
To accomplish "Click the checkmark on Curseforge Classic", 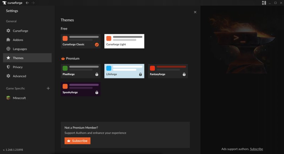I will pos(97,45).
